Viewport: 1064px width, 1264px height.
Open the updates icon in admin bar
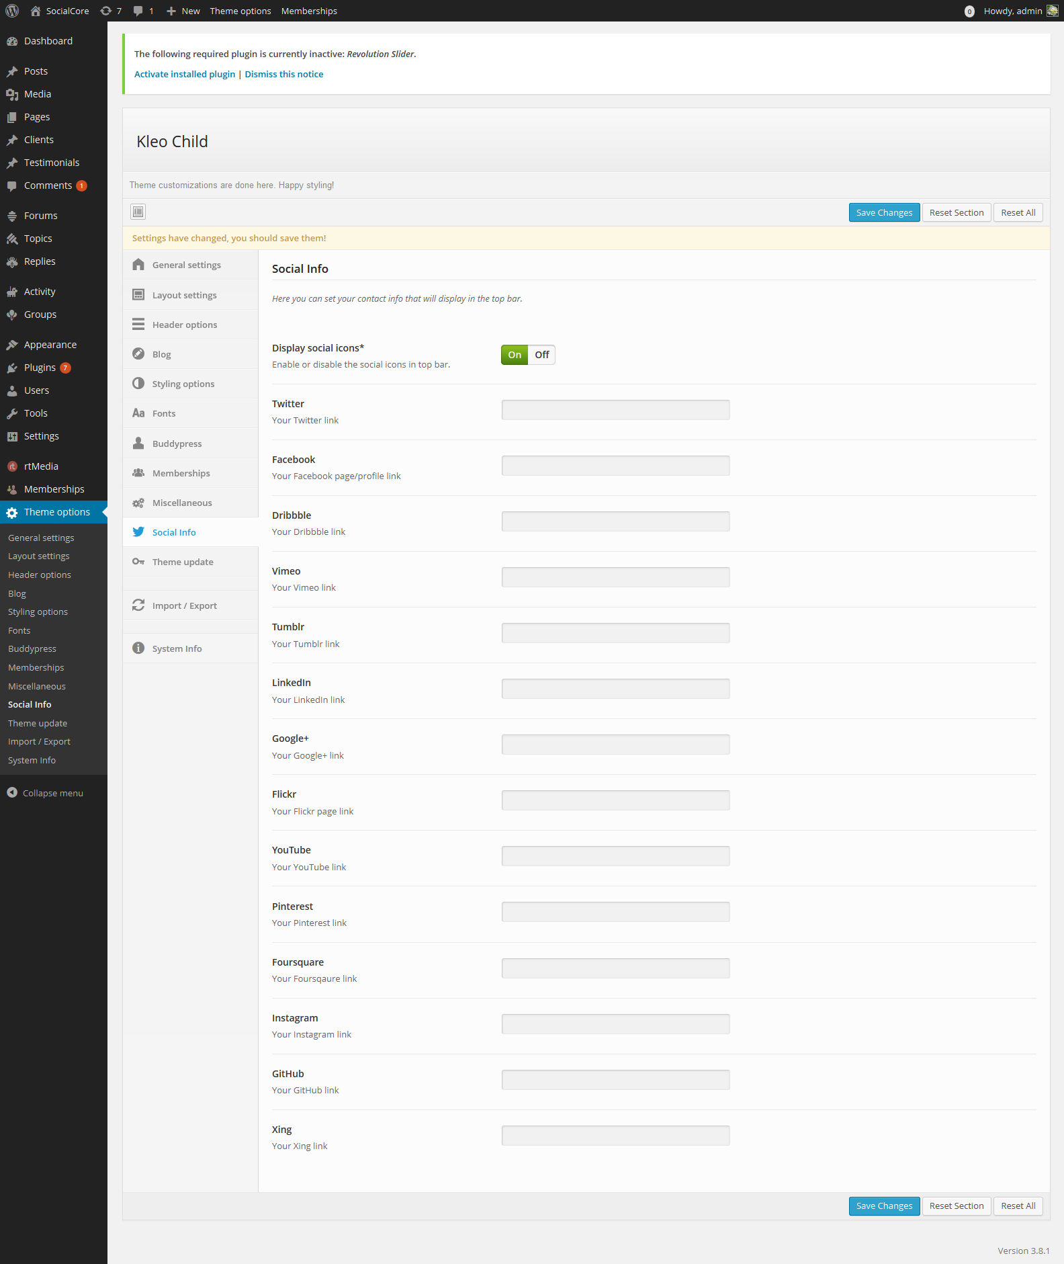click(x=106, y=11)
